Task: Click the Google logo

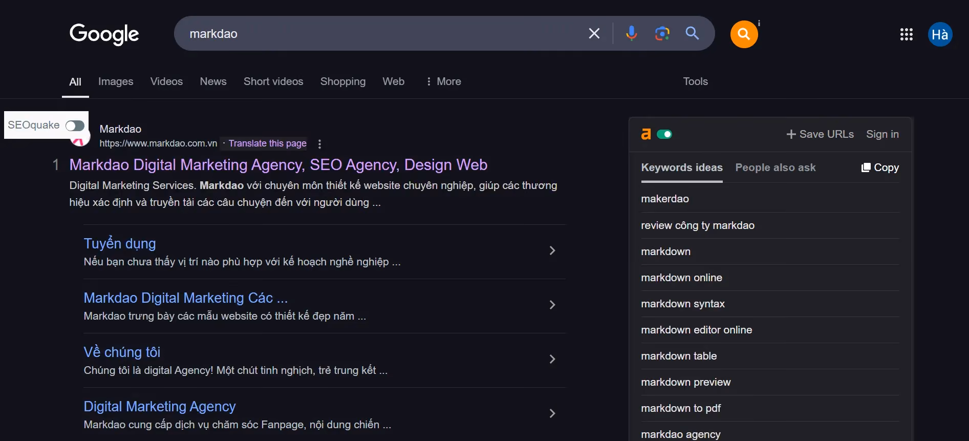Action: (x=104, y=34)
